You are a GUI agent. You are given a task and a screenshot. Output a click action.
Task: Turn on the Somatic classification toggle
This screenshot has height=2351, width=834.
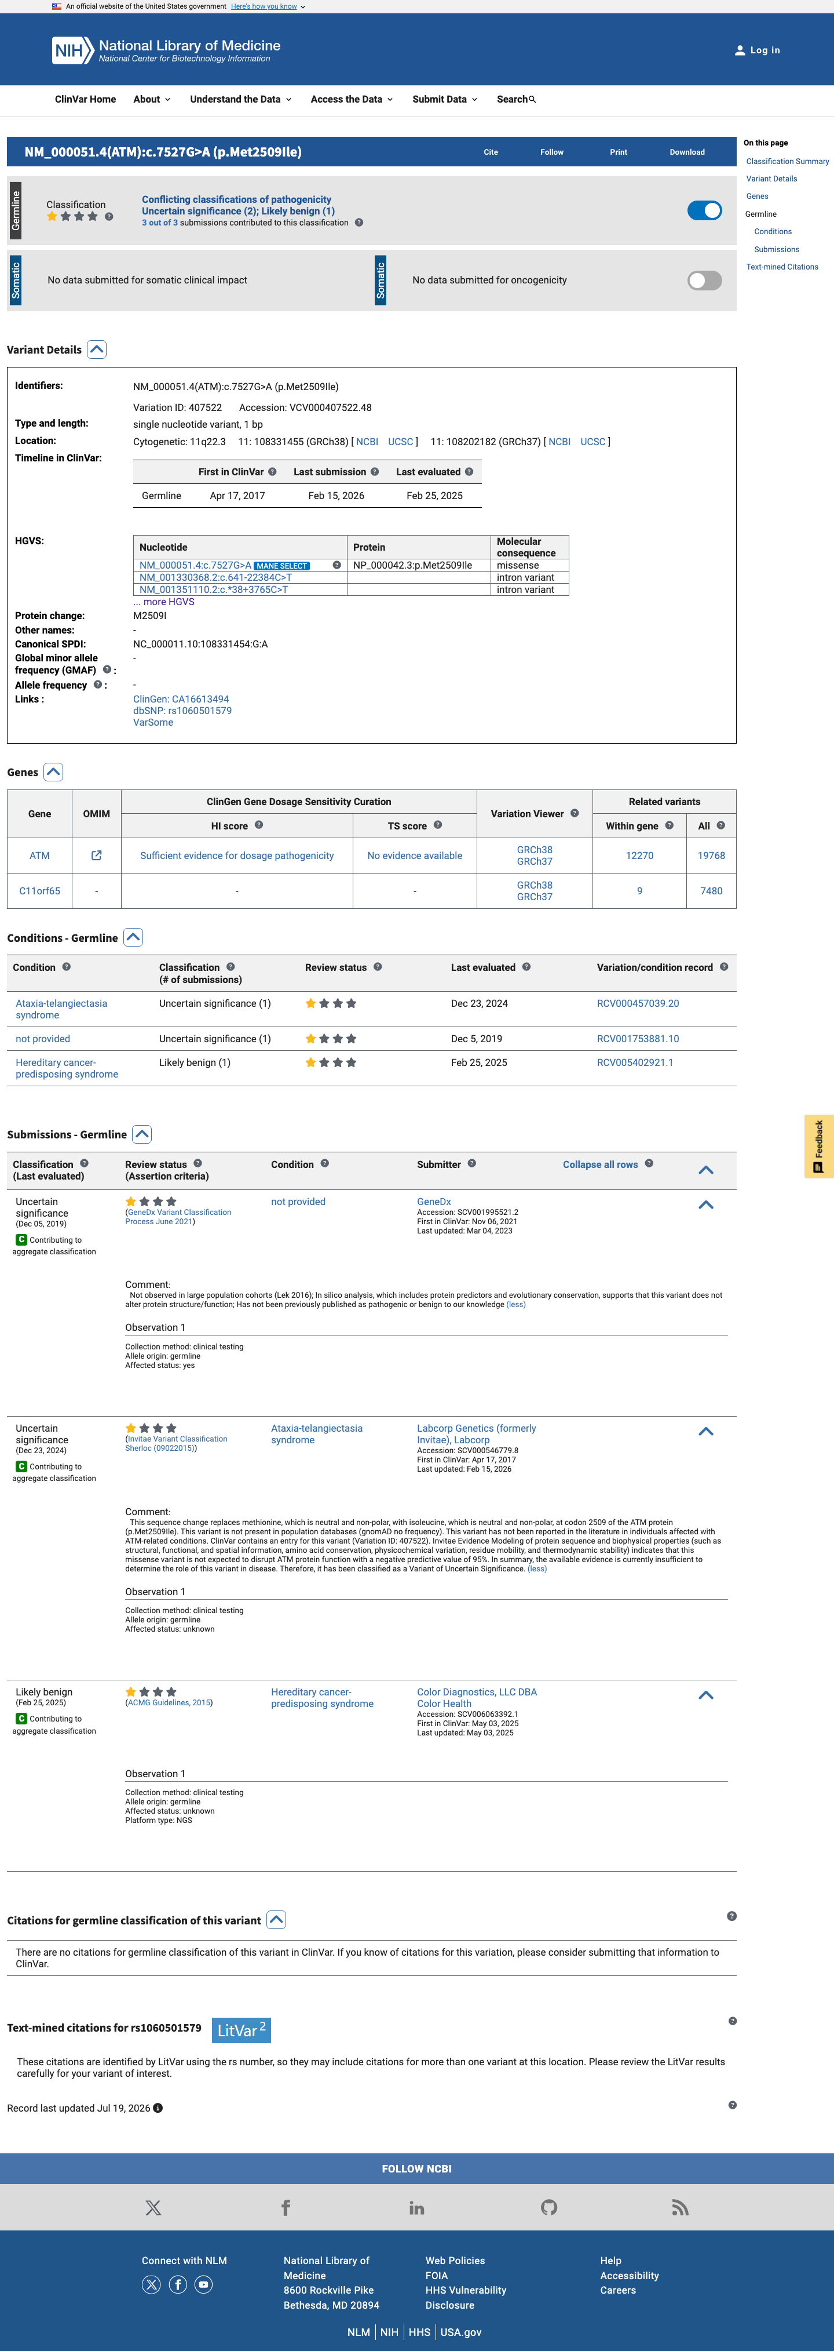pos(704,280)
